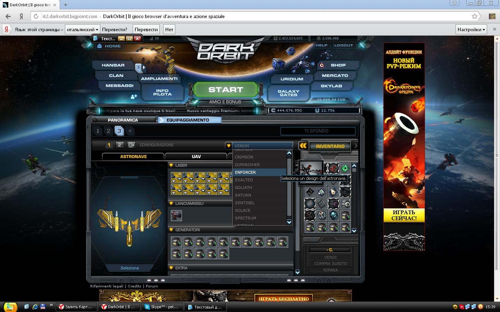Screen dimensions: 500x312
Task: Select hangar slot 2
Action: pyautogui.click(x=108, y=131)
